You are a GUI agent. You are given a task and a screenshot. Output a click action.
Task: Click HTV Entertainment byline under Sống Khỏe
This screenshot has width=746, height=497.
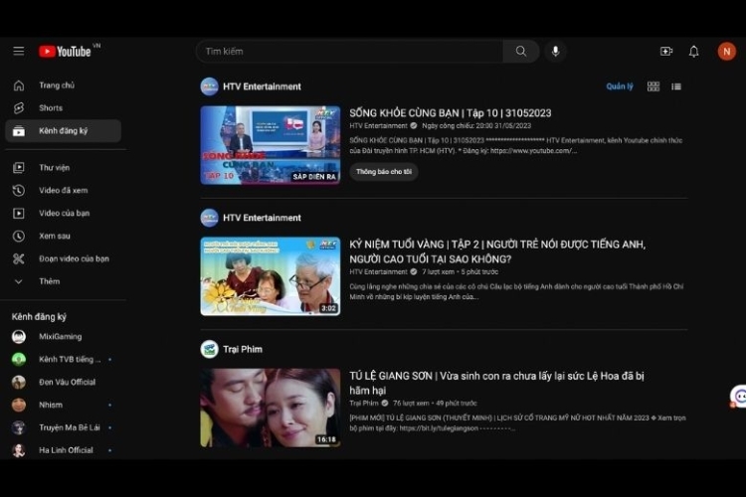click(378, 126)
